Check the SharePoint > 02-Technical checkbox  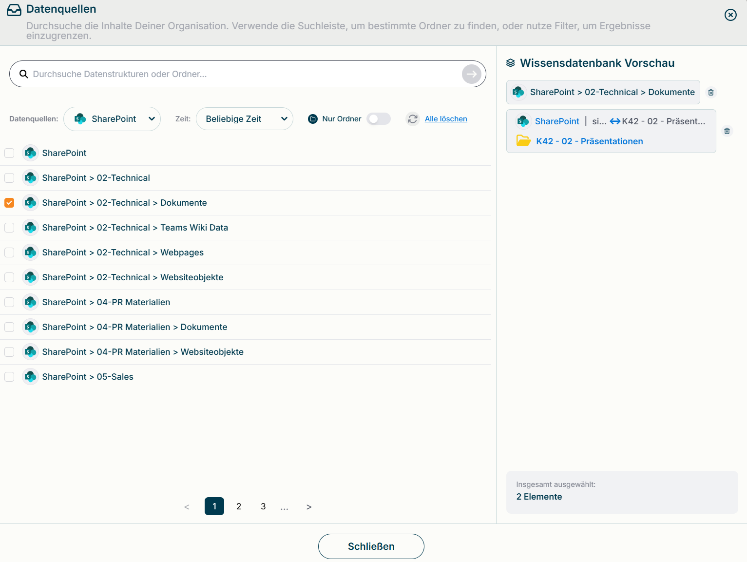tap(9, 178)
